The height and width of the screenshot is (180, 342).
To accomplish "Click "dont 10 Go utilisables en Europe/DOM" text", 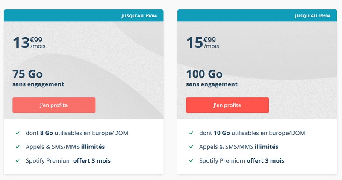I will (x=252, y=133).
